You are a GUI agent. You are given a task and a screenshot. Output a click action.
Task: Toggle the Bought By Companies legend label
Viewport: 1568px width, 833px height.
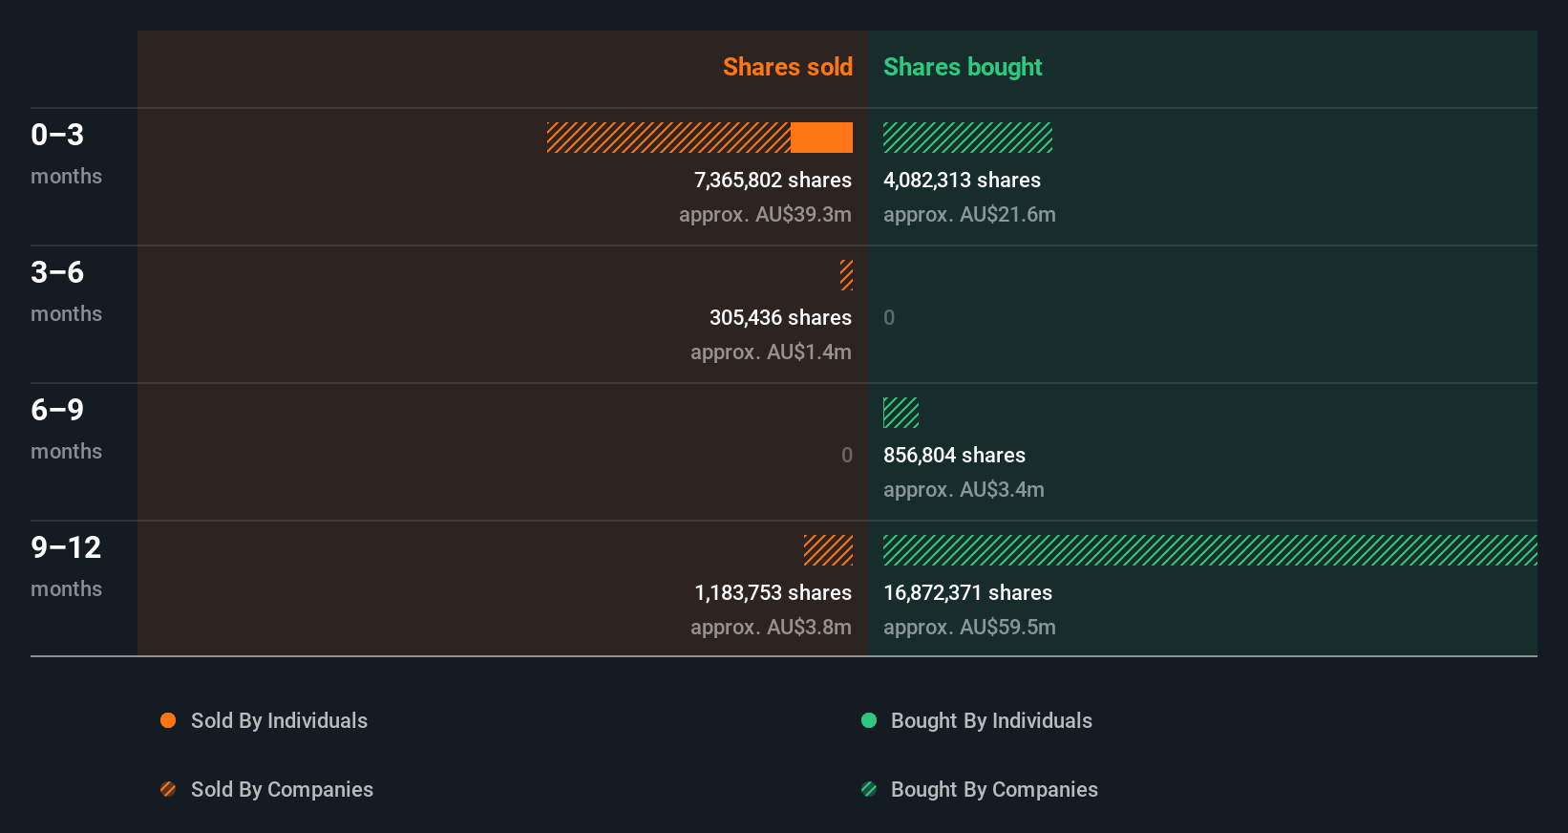[994, 789]
